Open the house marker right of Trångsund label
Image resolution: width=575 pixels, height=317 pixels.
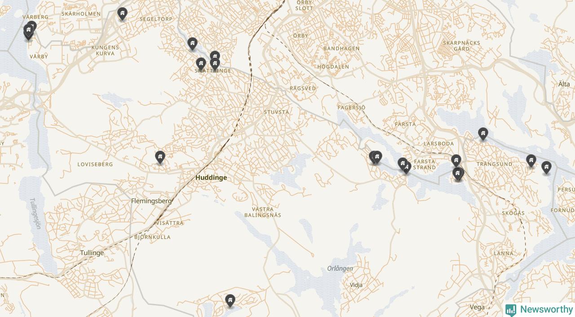531,161
